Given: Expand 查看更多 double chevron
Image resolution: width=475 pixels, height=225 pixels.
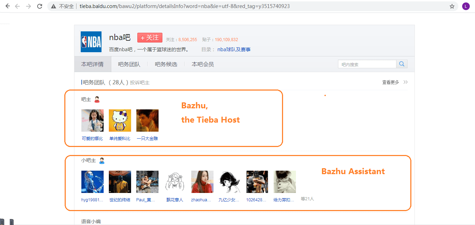Looking at the screenshot, I should 405,83.
